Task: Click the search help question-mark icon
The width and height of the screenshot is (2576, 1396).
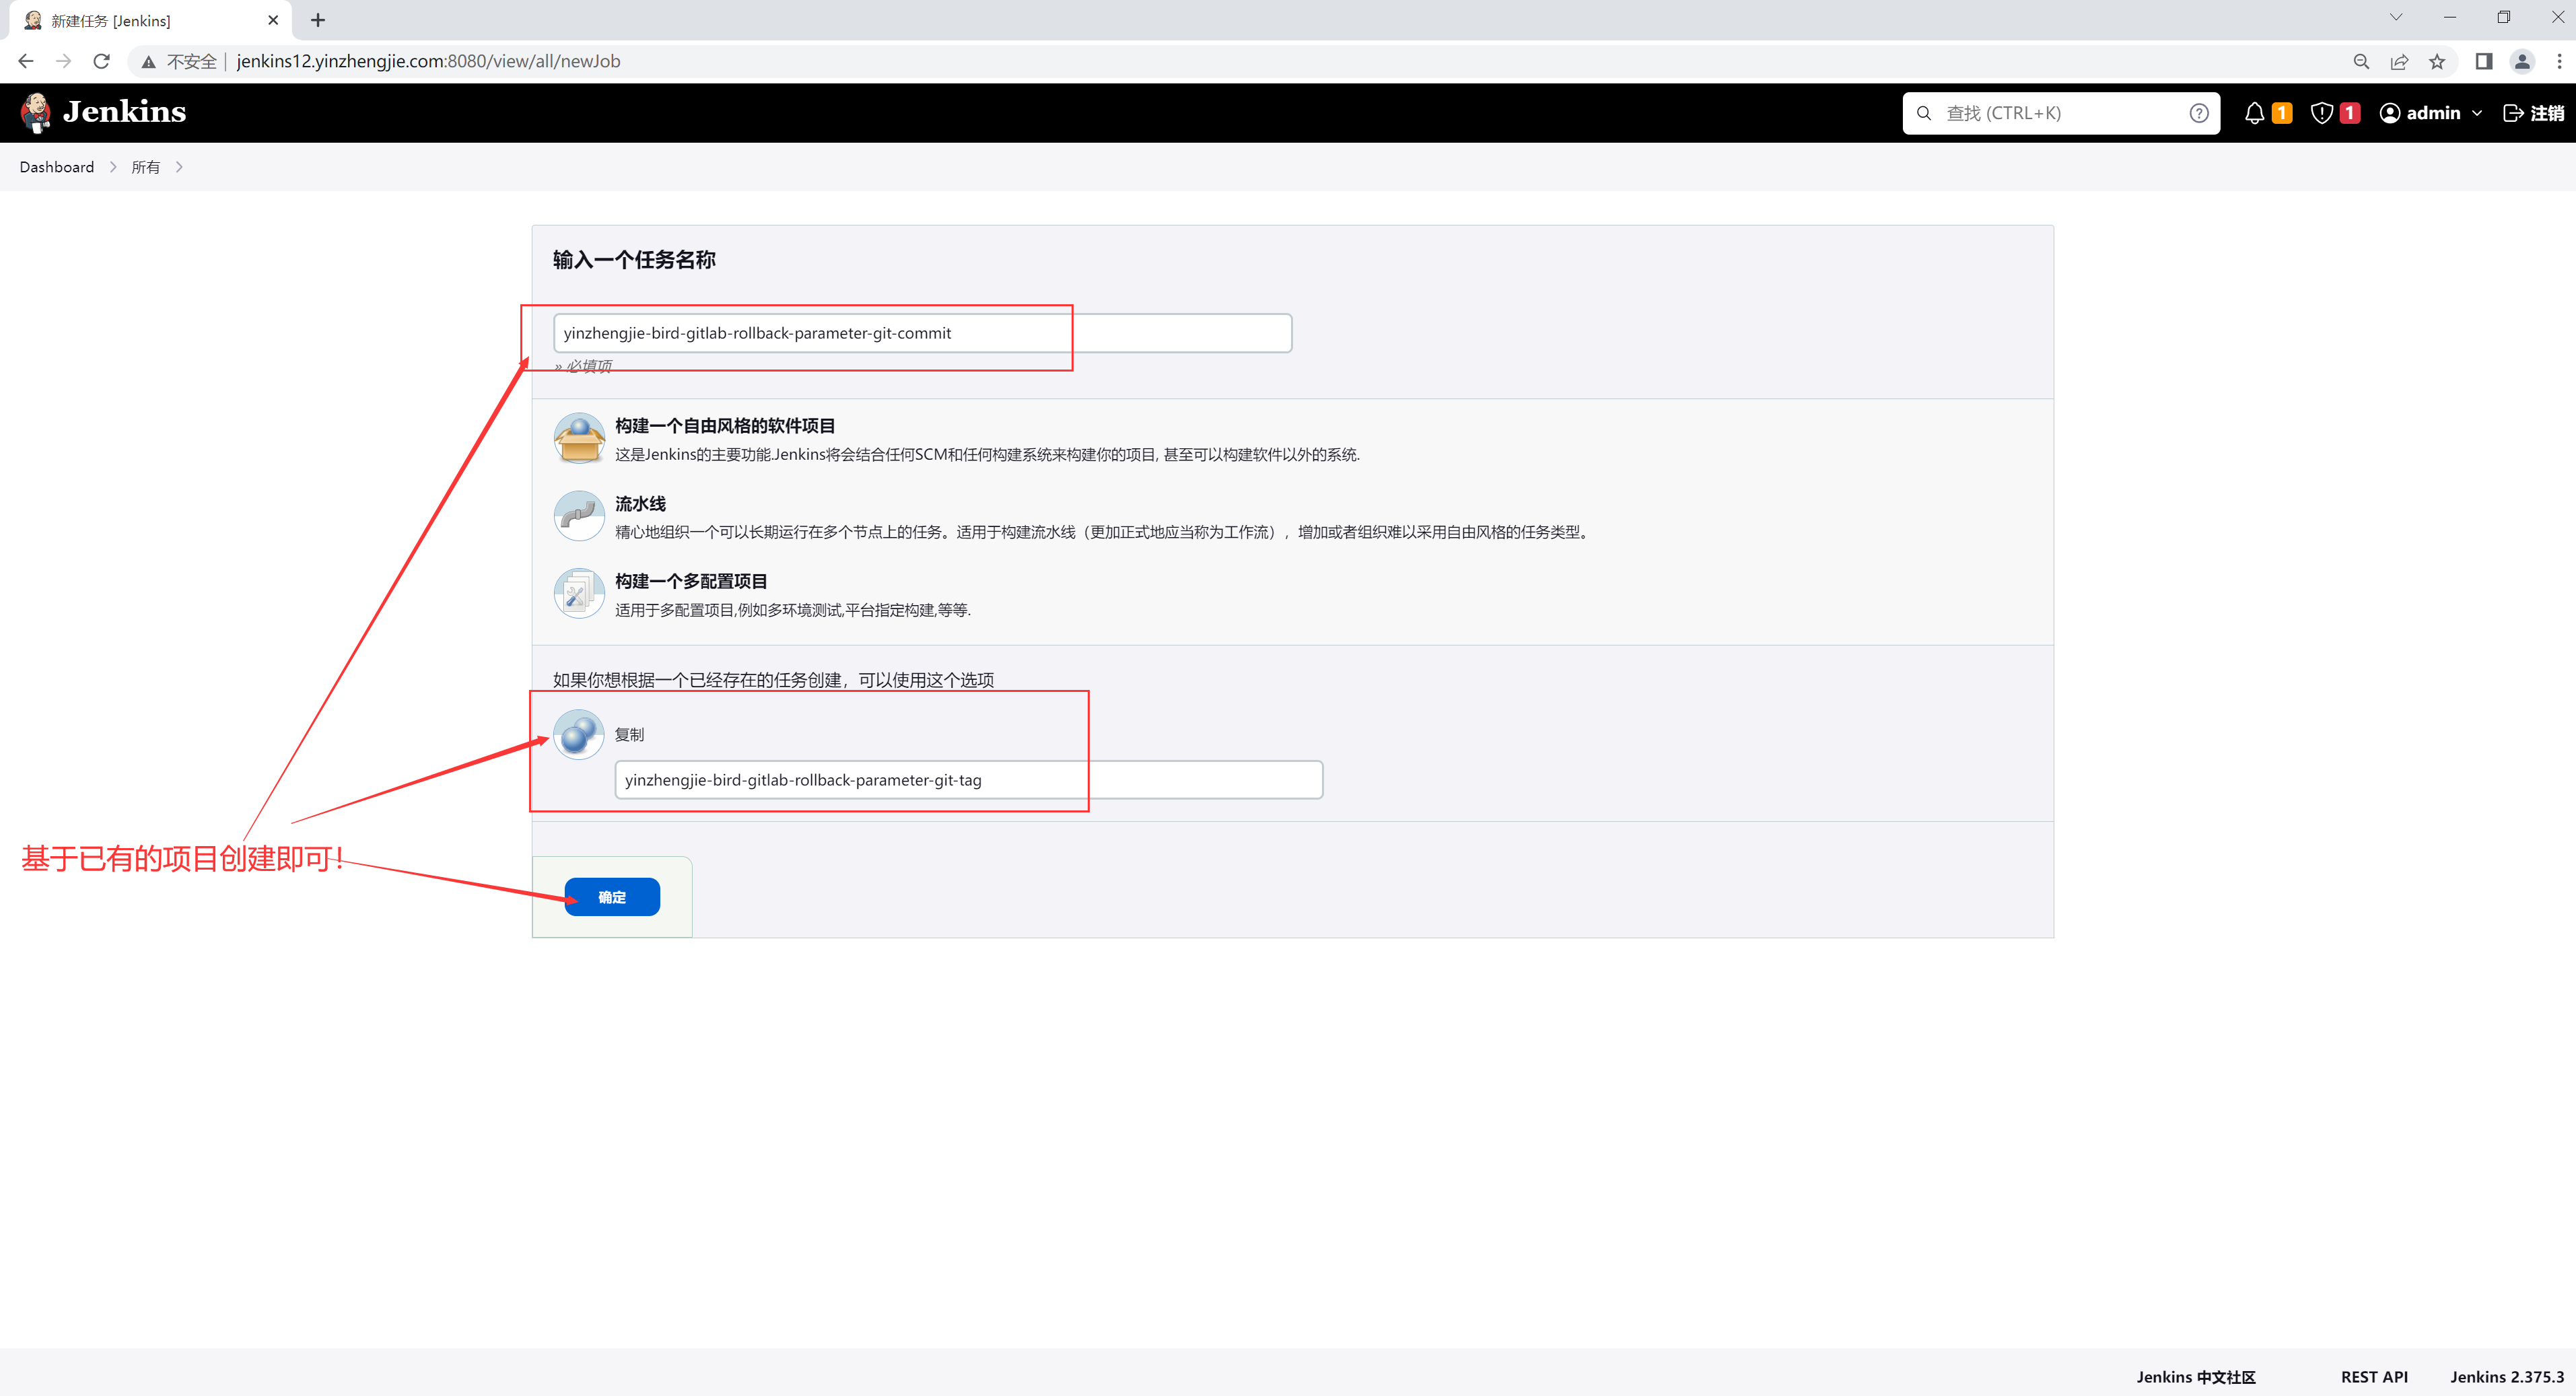Action: pyautogui.click(x=2198, y=113)
